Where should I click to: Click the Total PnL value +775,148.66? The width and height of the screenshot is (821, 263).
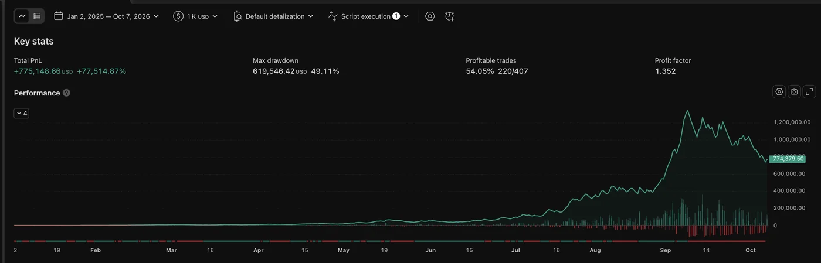pyautogui.click(x=38, y=71)
